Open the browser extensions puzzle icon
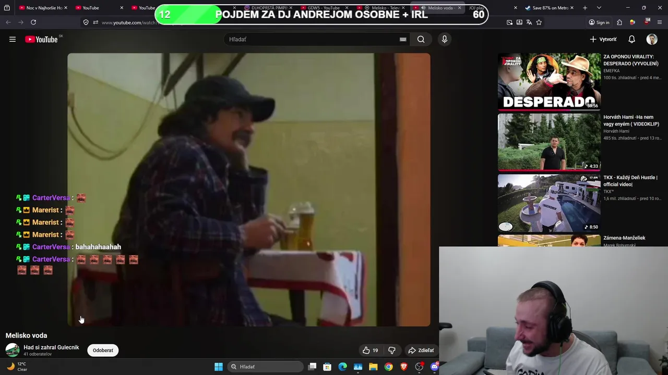 click(619, 22)
